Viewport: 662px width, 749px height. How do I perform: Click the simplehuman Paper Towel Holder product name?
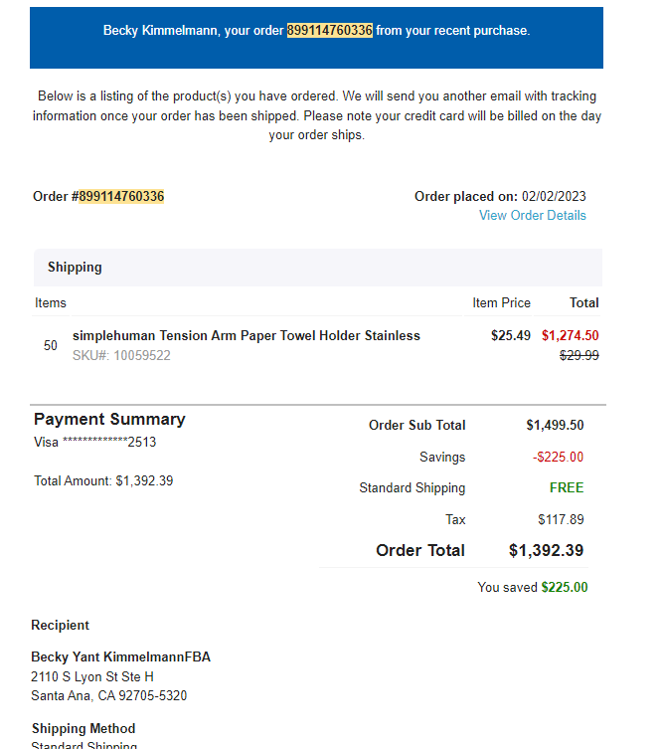pos(247,336)
